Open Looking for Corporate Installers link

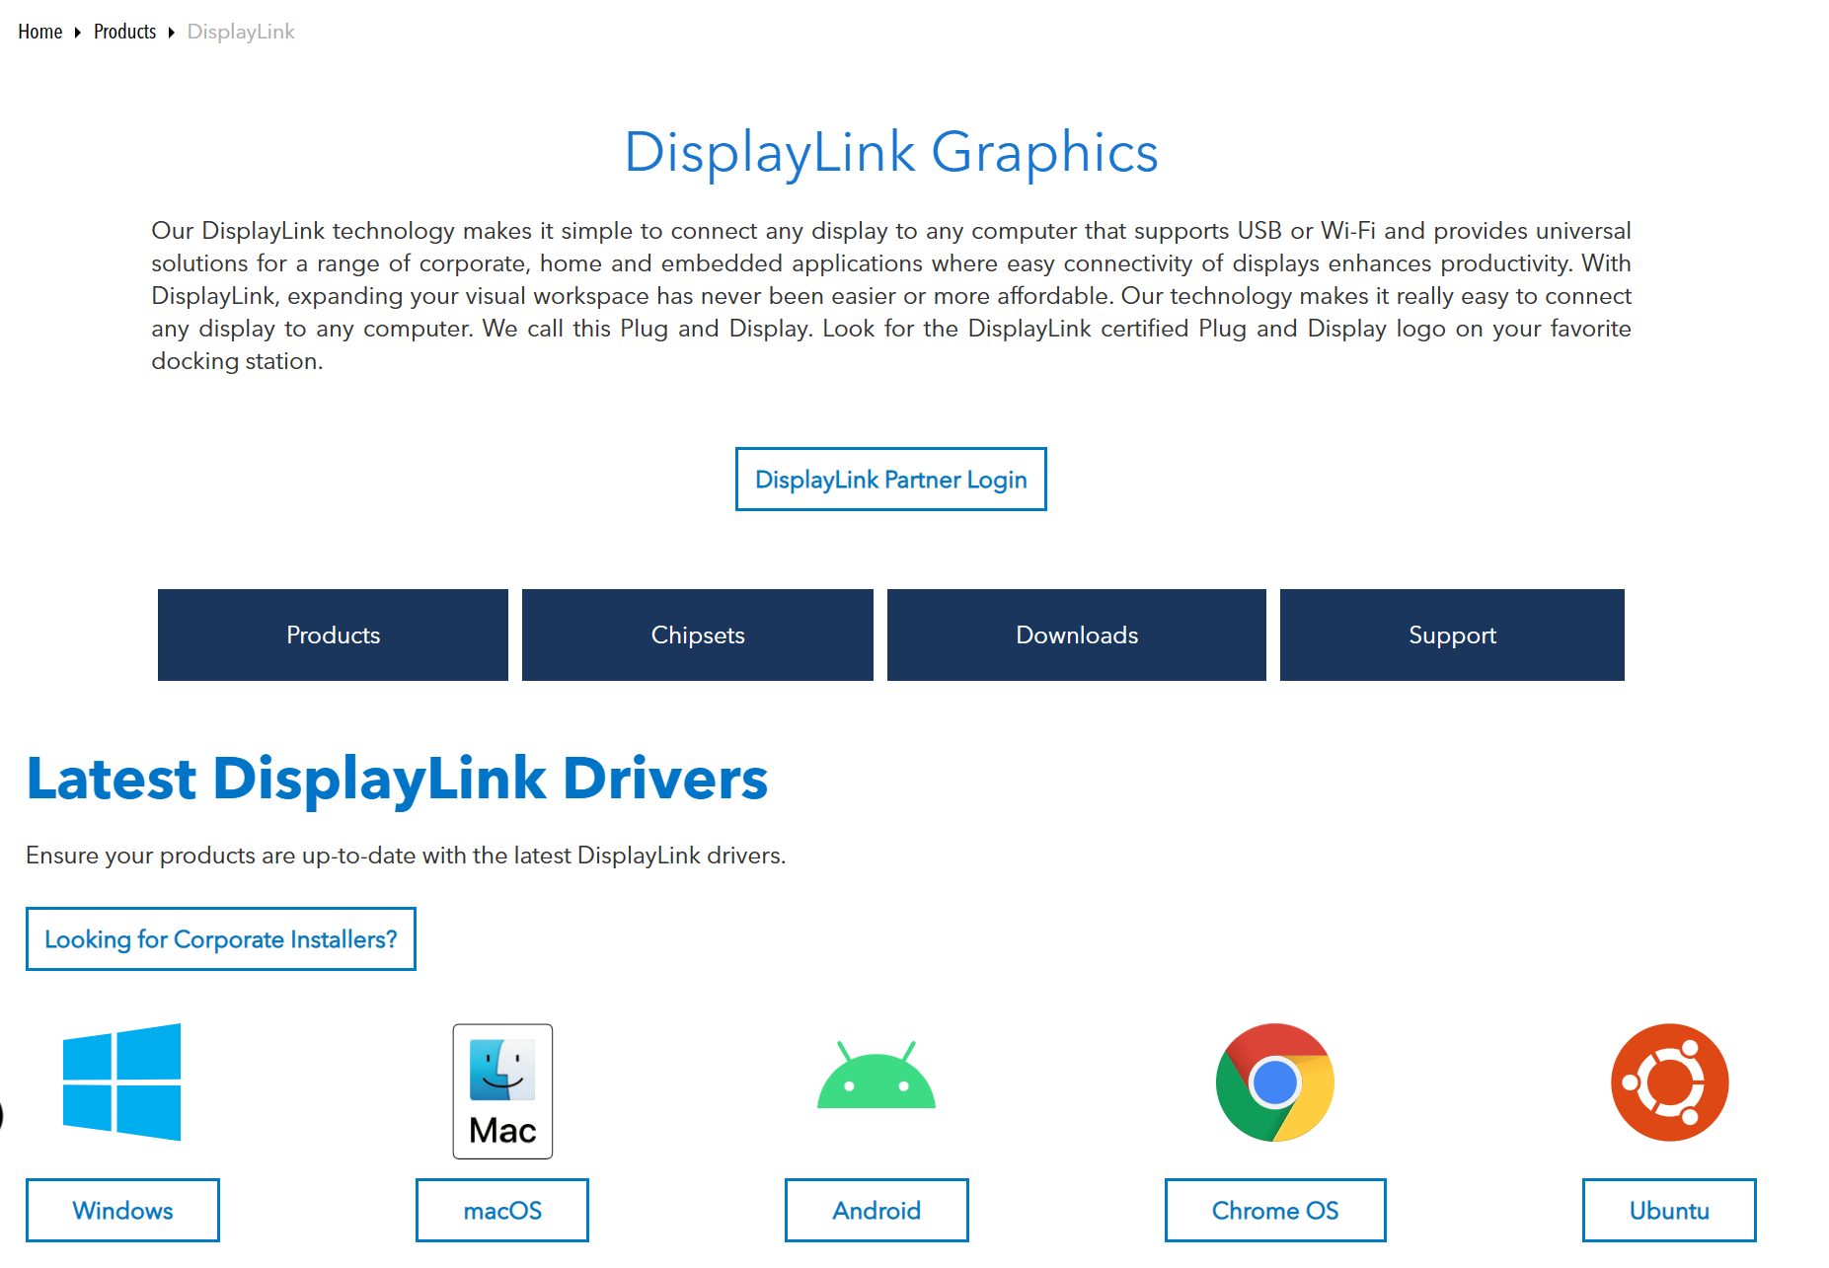click(221, 938)
